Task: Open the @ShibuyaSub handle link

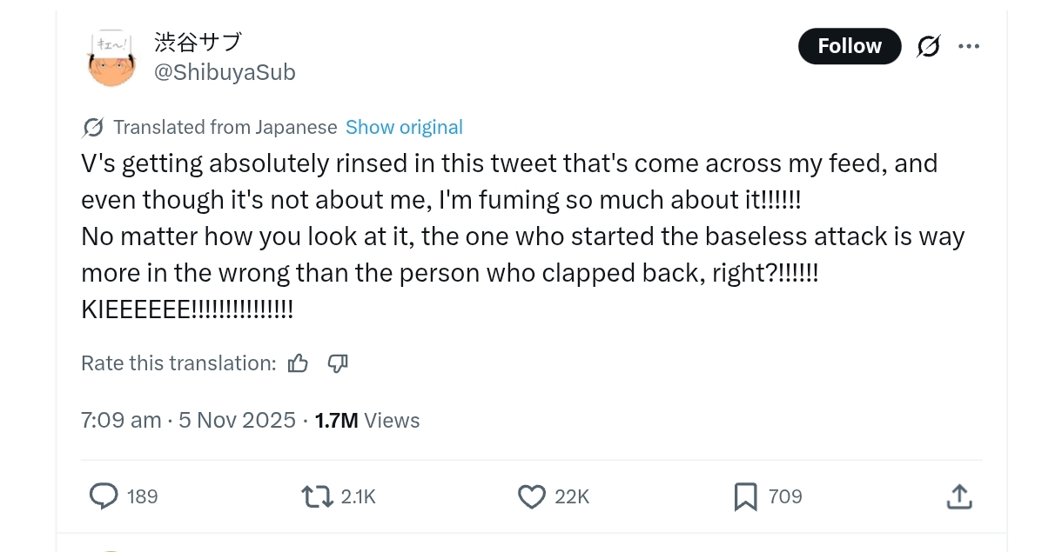Action: (225, 73)
